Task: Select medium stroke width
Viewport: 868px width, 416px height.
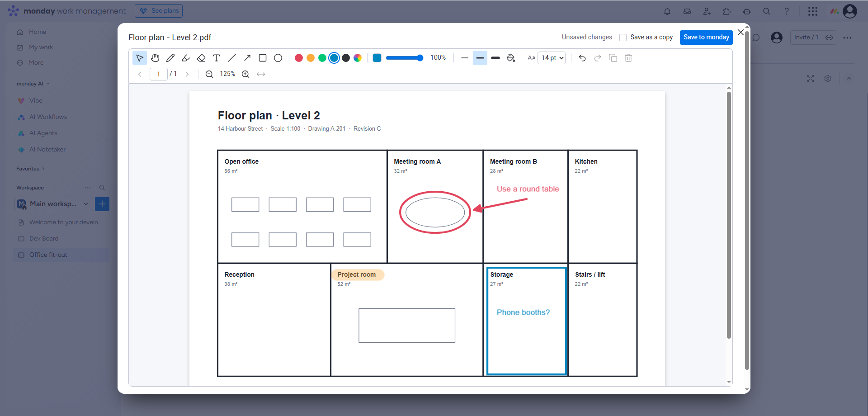Action: [x=480, y=58]
